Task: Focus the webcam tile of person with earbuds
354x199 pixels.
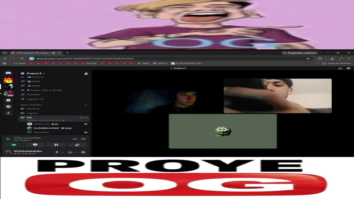Action: pos(278,96)
